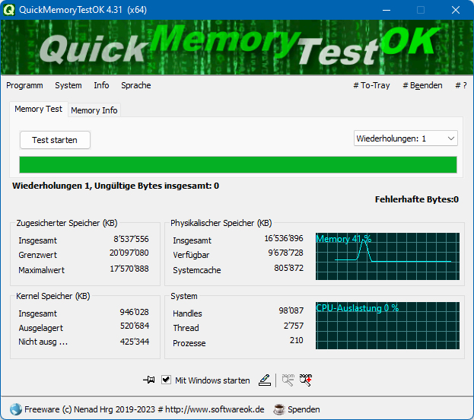Click the Memory 41 % usage graph

point(387,256)
